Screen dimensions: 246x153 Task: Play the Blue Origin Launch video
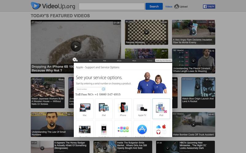click(x=197, y=87)
